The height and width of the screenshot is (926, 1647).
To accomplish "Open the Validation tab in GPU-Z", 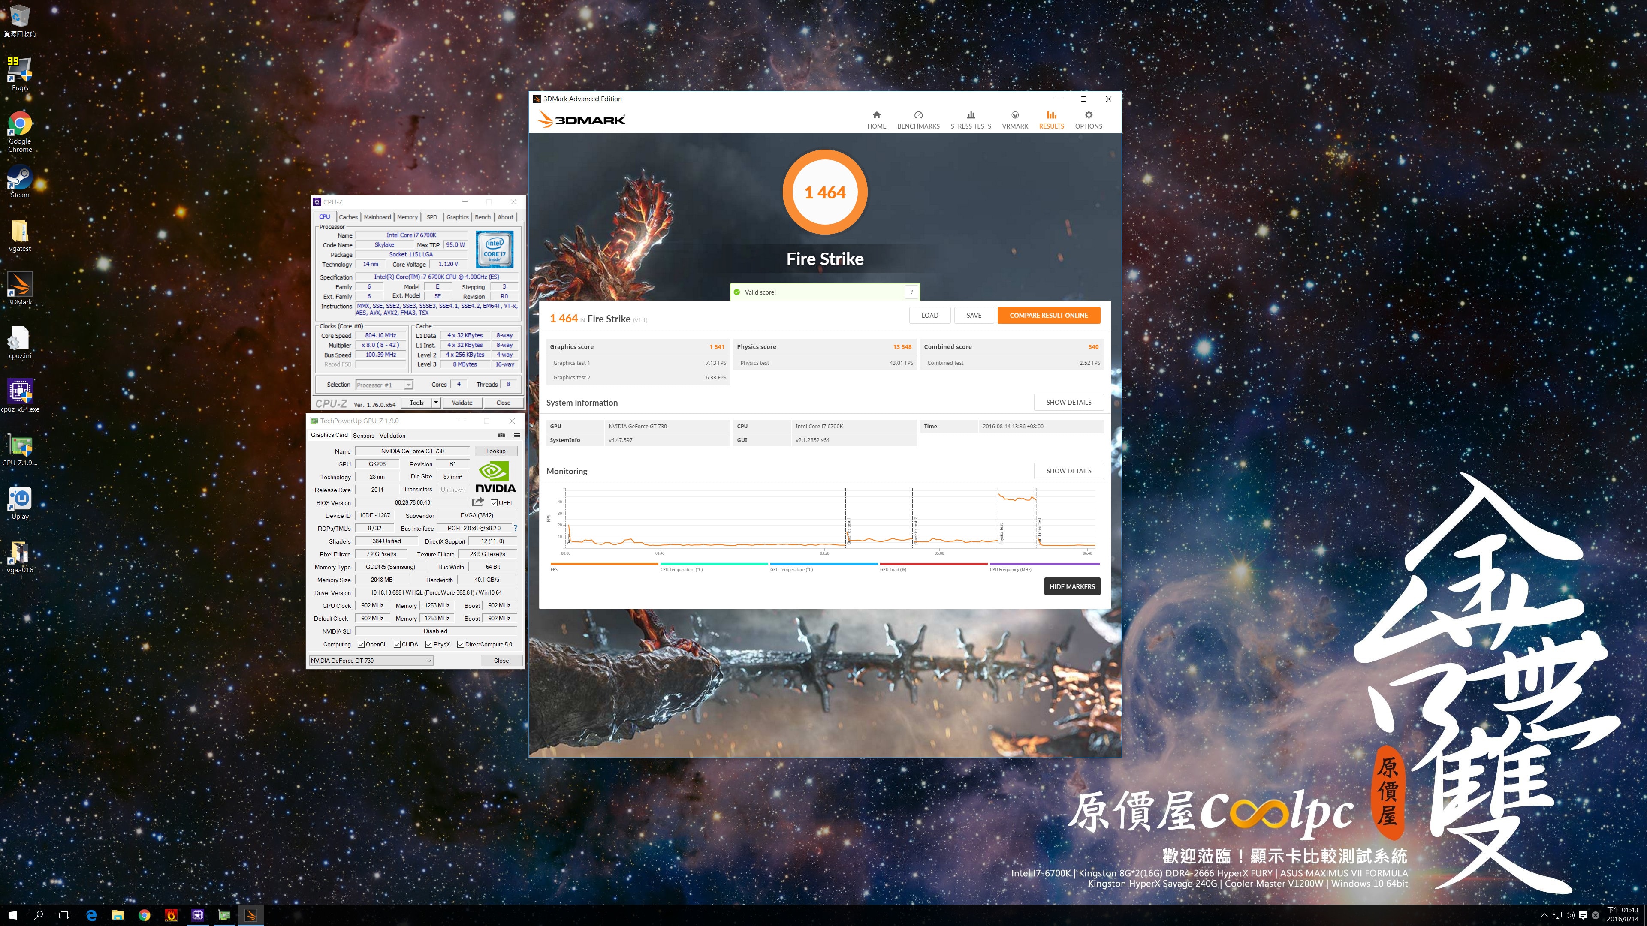I will (x=392, y=436).
